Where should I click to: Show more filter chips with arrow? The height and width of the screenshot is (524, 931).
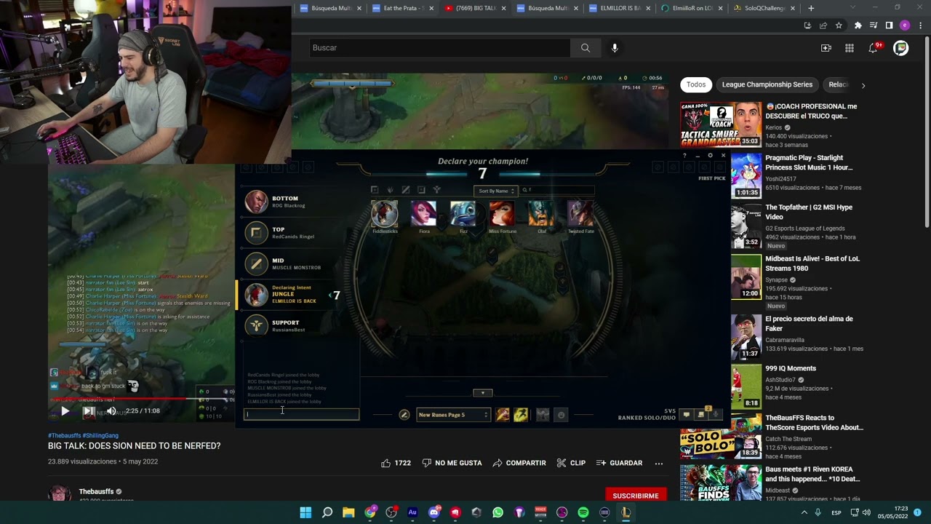(x=863, y=85)
